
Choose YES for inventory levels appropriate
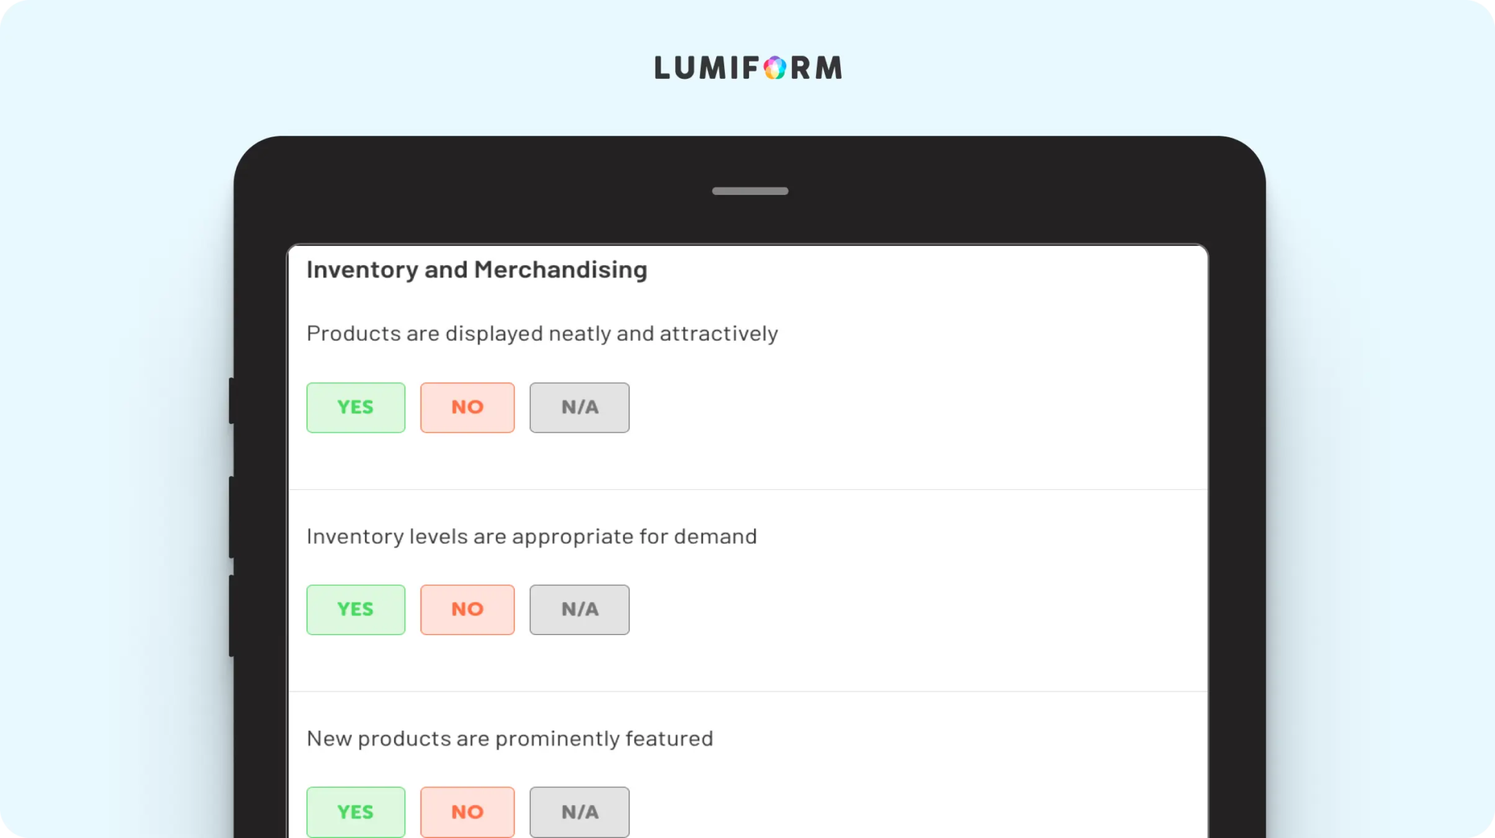pyautogui.click(x=356, y=610)
